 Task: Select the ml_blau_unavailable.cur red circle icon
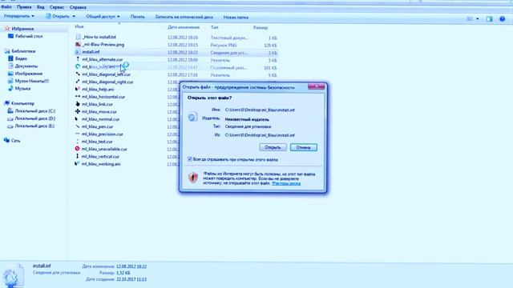point(78,149)
